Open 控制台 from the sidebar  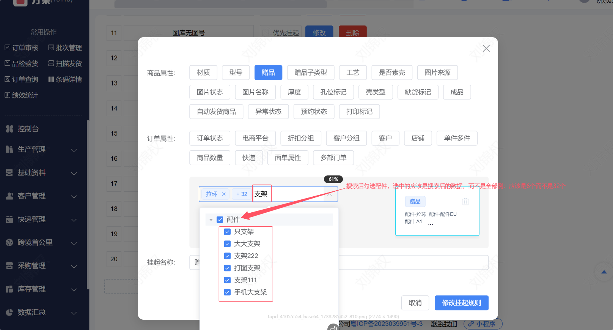click(x=28, y=129)
